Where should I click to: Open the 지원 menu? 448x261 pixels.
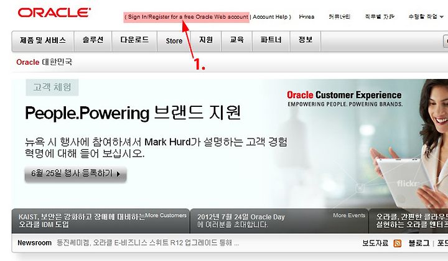[206, 40]
